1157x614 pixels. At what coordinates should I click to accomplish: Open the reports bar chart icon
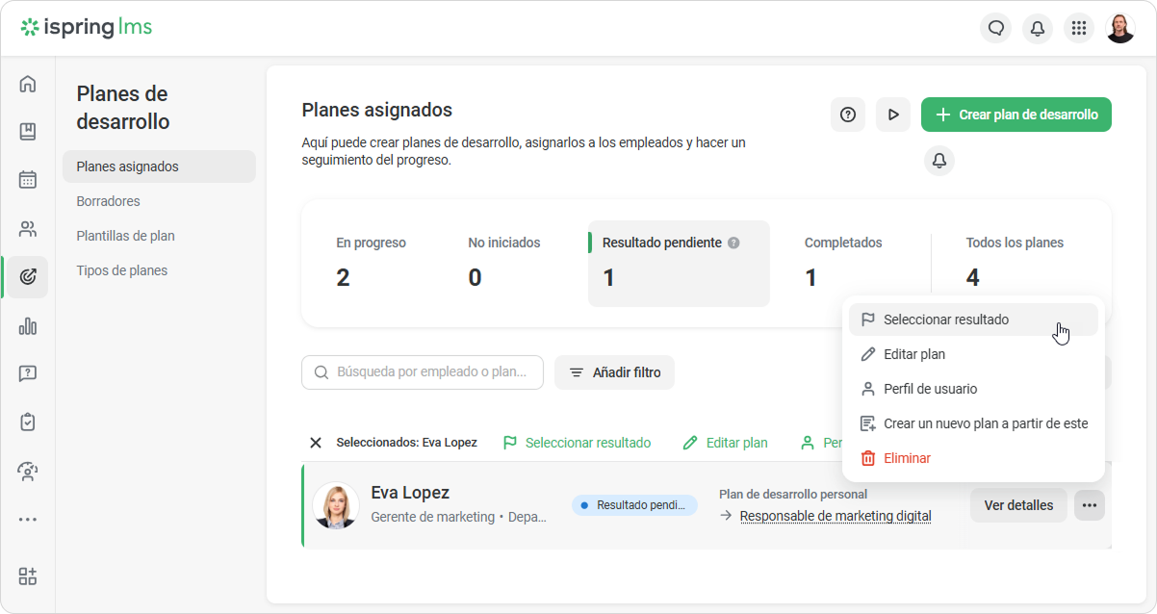point(28,326)
